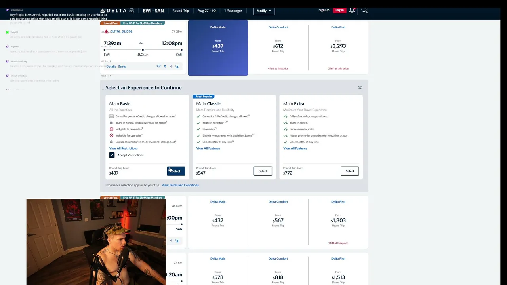The width and height of the screenshot is (507, 285).
Task: Open View All Features for Main Extra
Action: pos(295,148)
